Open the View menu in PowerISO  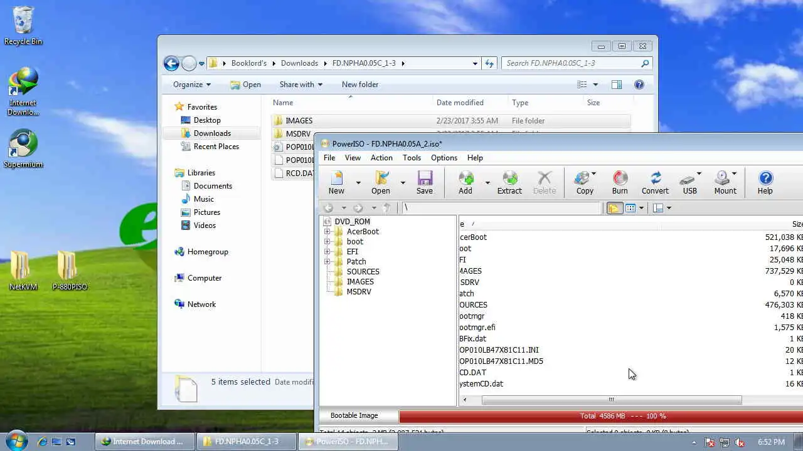[353, 158]
